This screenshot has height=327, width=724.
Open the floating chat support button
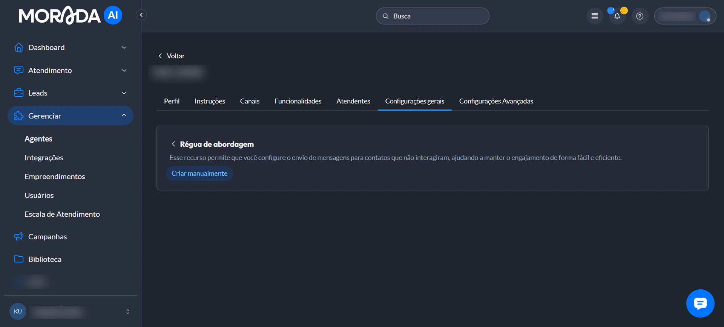point(700,303)
